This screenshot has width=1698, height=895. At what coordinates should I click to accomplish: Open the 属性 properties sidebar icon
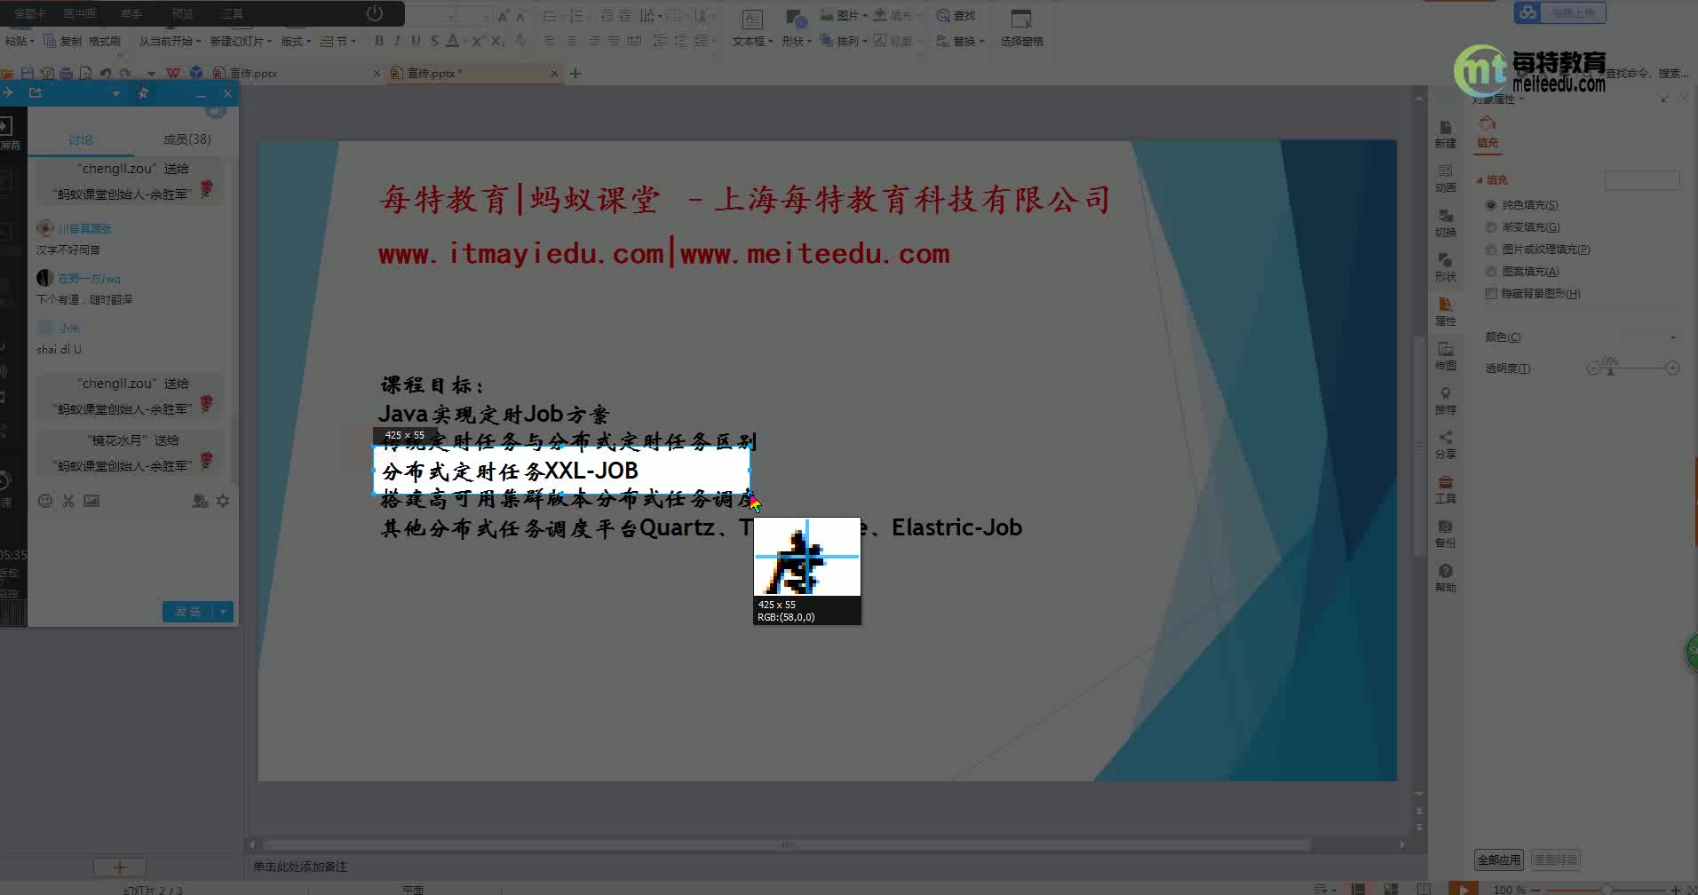click(x=1445, y=312)
